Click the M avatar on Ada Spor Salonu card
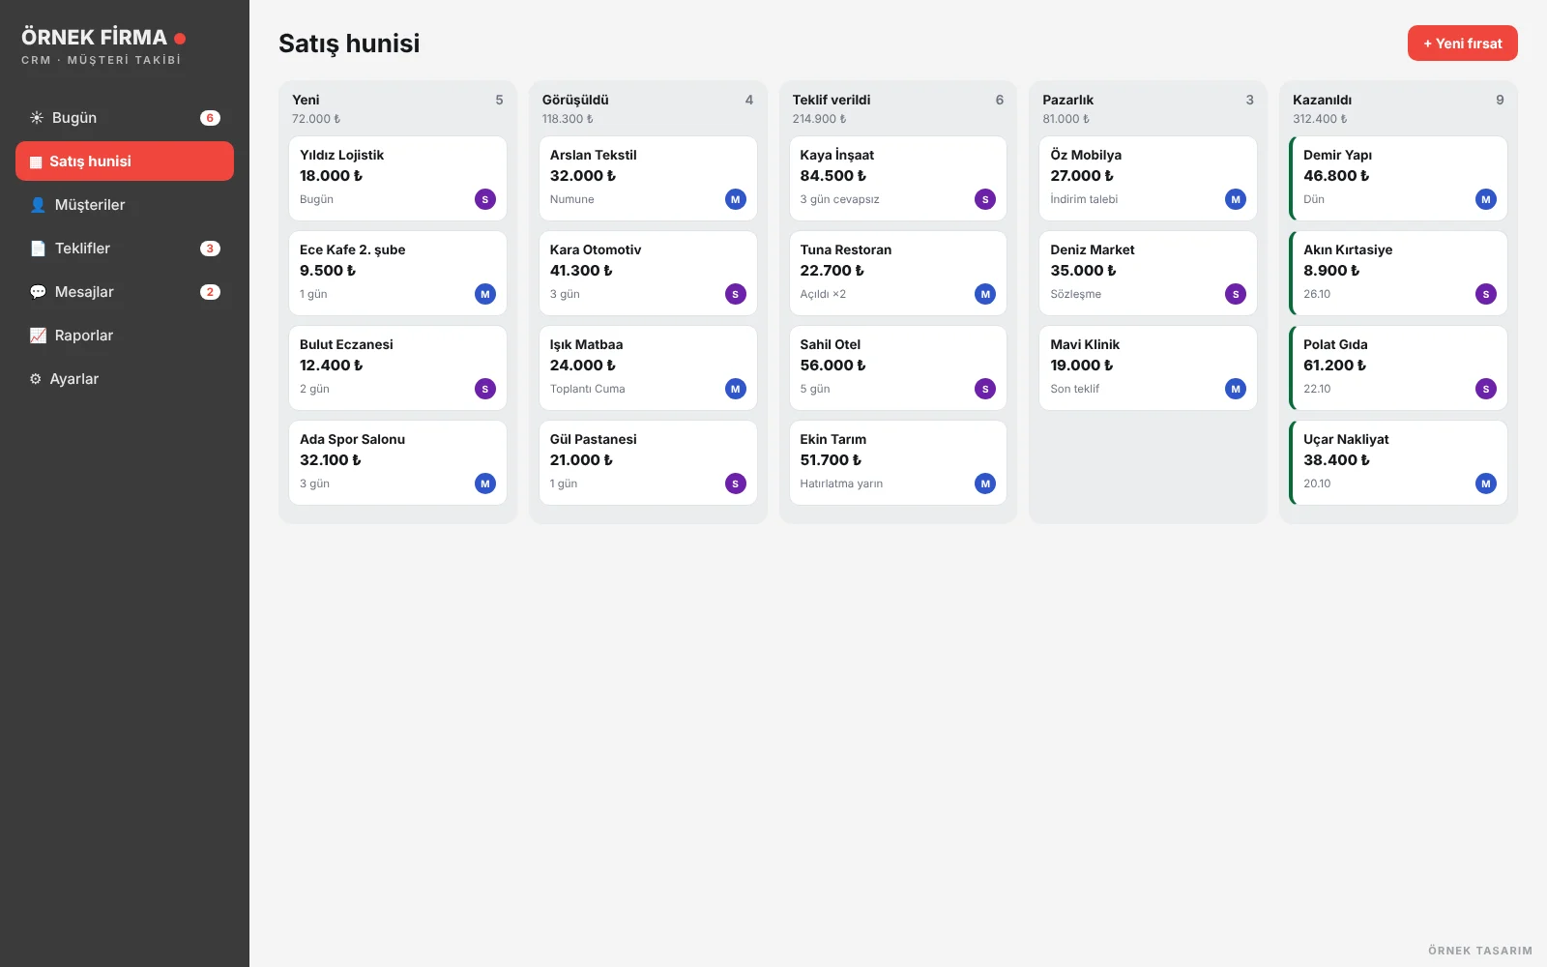This screenshot has width=1547, height=967. point(485,483)
